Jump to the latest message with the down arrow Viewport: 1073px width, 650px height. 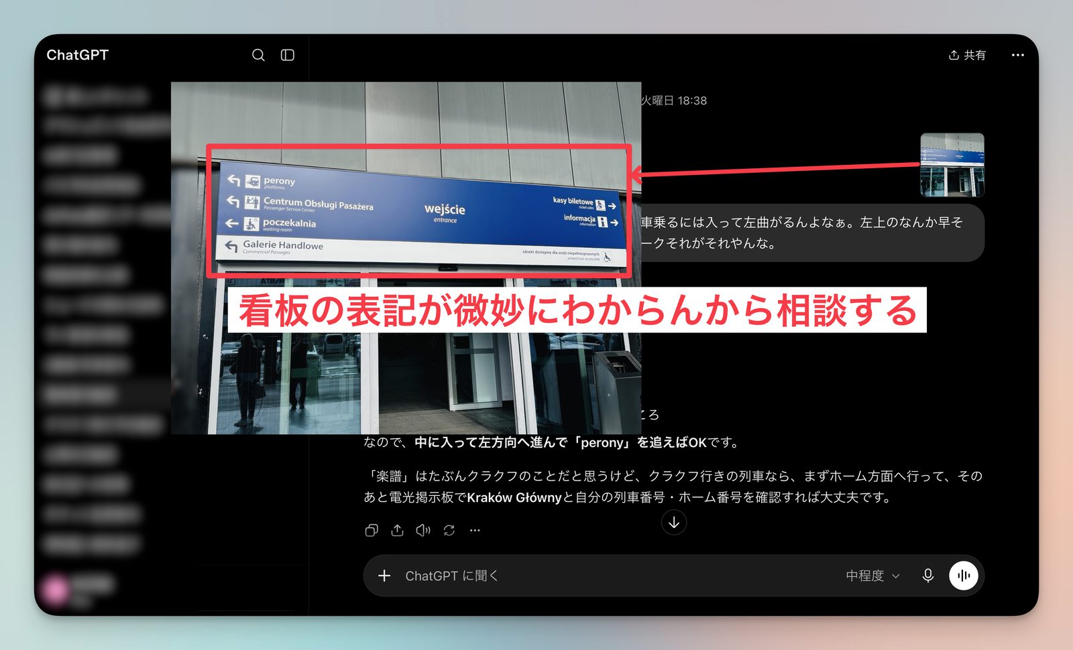[674, 523]
